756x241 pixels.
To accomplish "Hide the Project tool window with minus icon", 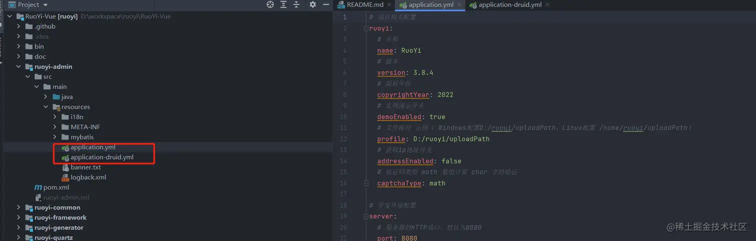I will (x=325, y=4).
